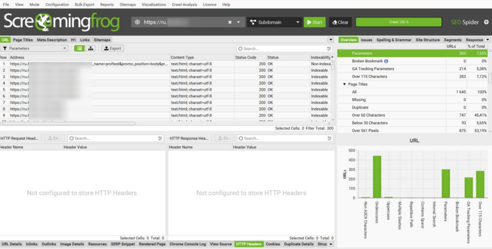Select Over 60 Characters under Page Titles
Screen dimensions: 492x249
412,115
